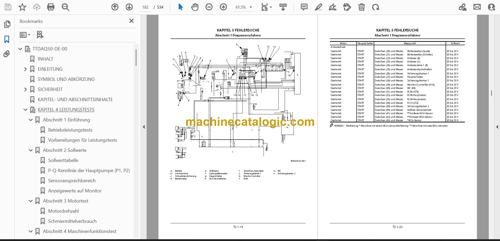500x241 pixels.
Task: Click the zoom in plus icon
Action: [223, 7]
